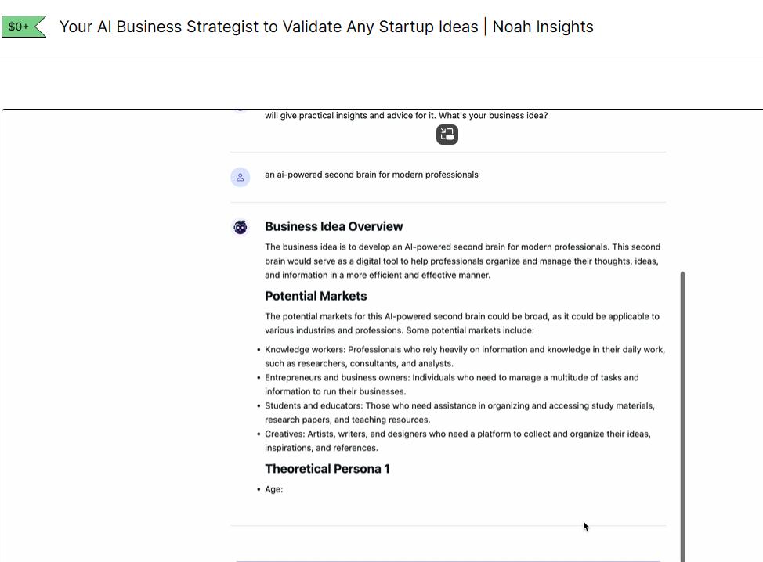Click the Business Idea Overview paragraph text
763x562 pixels.
tap(463, 261)
